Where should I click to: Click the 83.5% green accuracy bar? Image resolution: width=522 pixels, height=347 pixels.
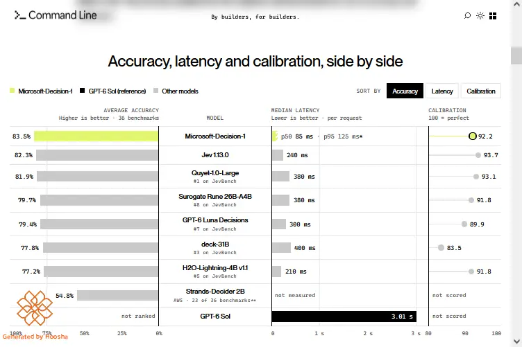pos(96,136)
